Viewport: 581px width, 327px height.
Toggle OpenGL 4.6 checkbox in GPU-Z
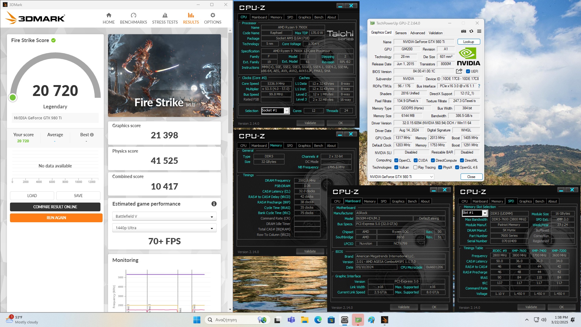coord(457,167)
